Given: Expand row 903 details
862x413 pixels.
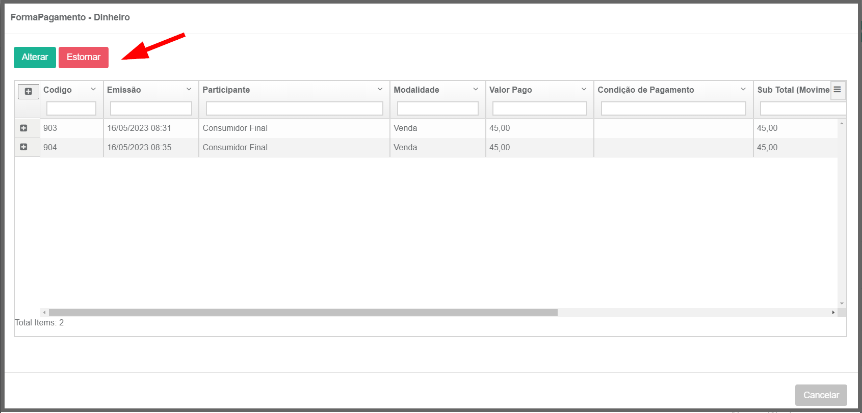Looking at the screenshot, I should 23,128.
